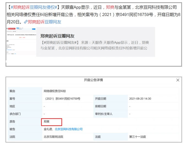
Task: Click the hearing date value 2021-08-20 14:30
Action: 140,99
